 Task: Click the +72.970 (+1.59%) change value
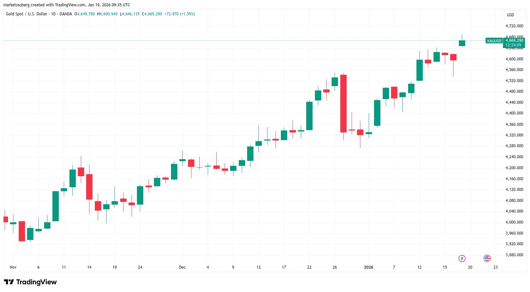(180, 14)
